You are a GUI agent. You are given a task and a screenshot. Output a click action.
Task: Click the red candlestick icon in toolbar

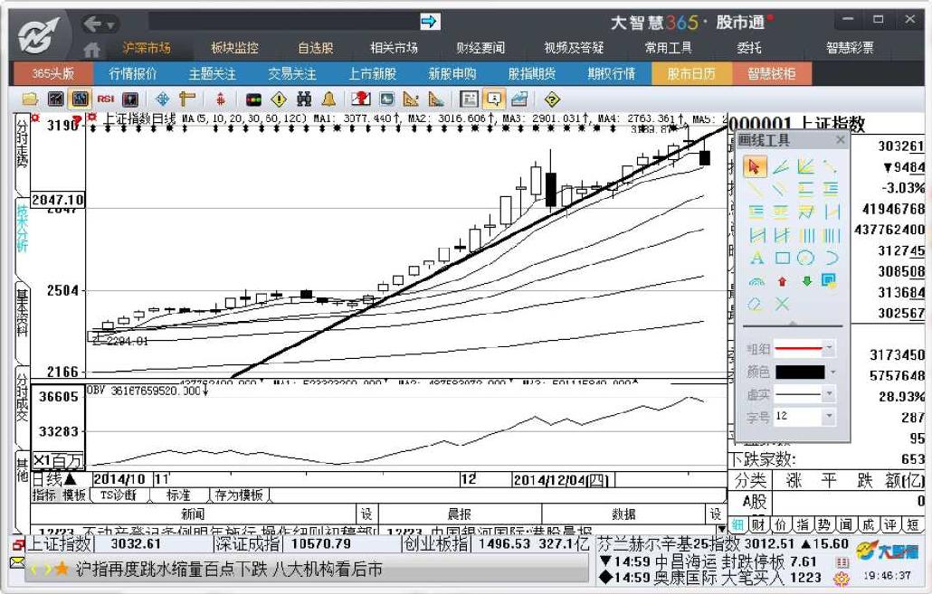tap(221, 99)
